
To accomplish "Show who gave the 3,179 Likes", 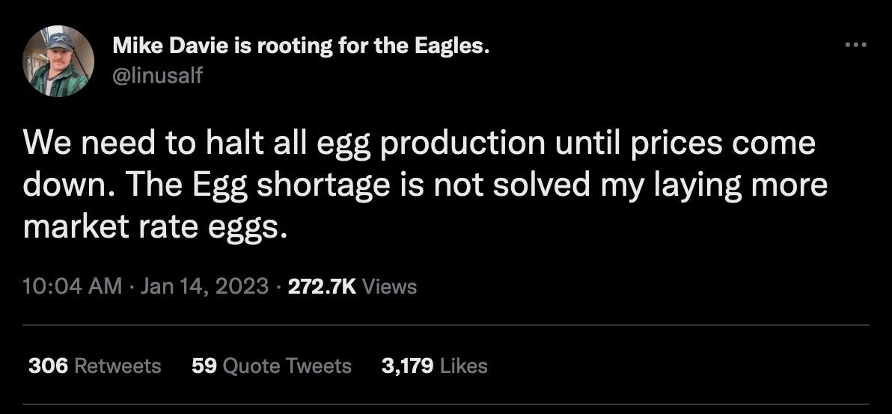I will coord(434,365).
